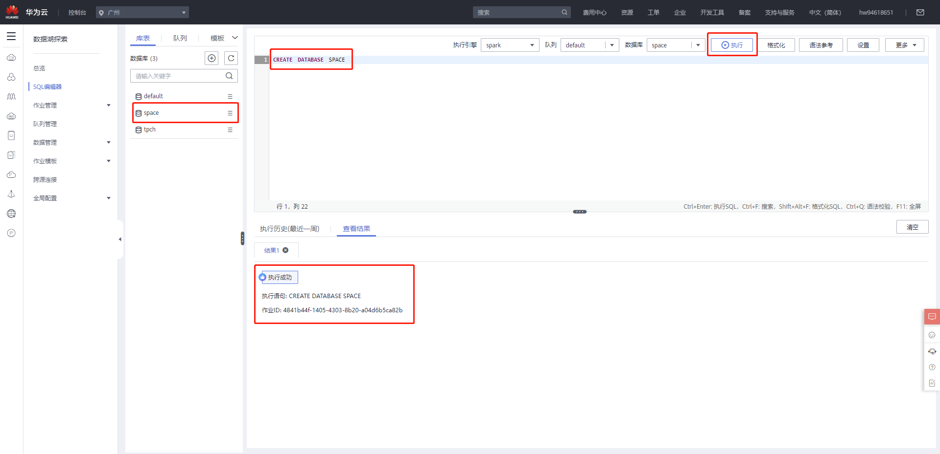Open the customer service headset icon

point(932,351)
